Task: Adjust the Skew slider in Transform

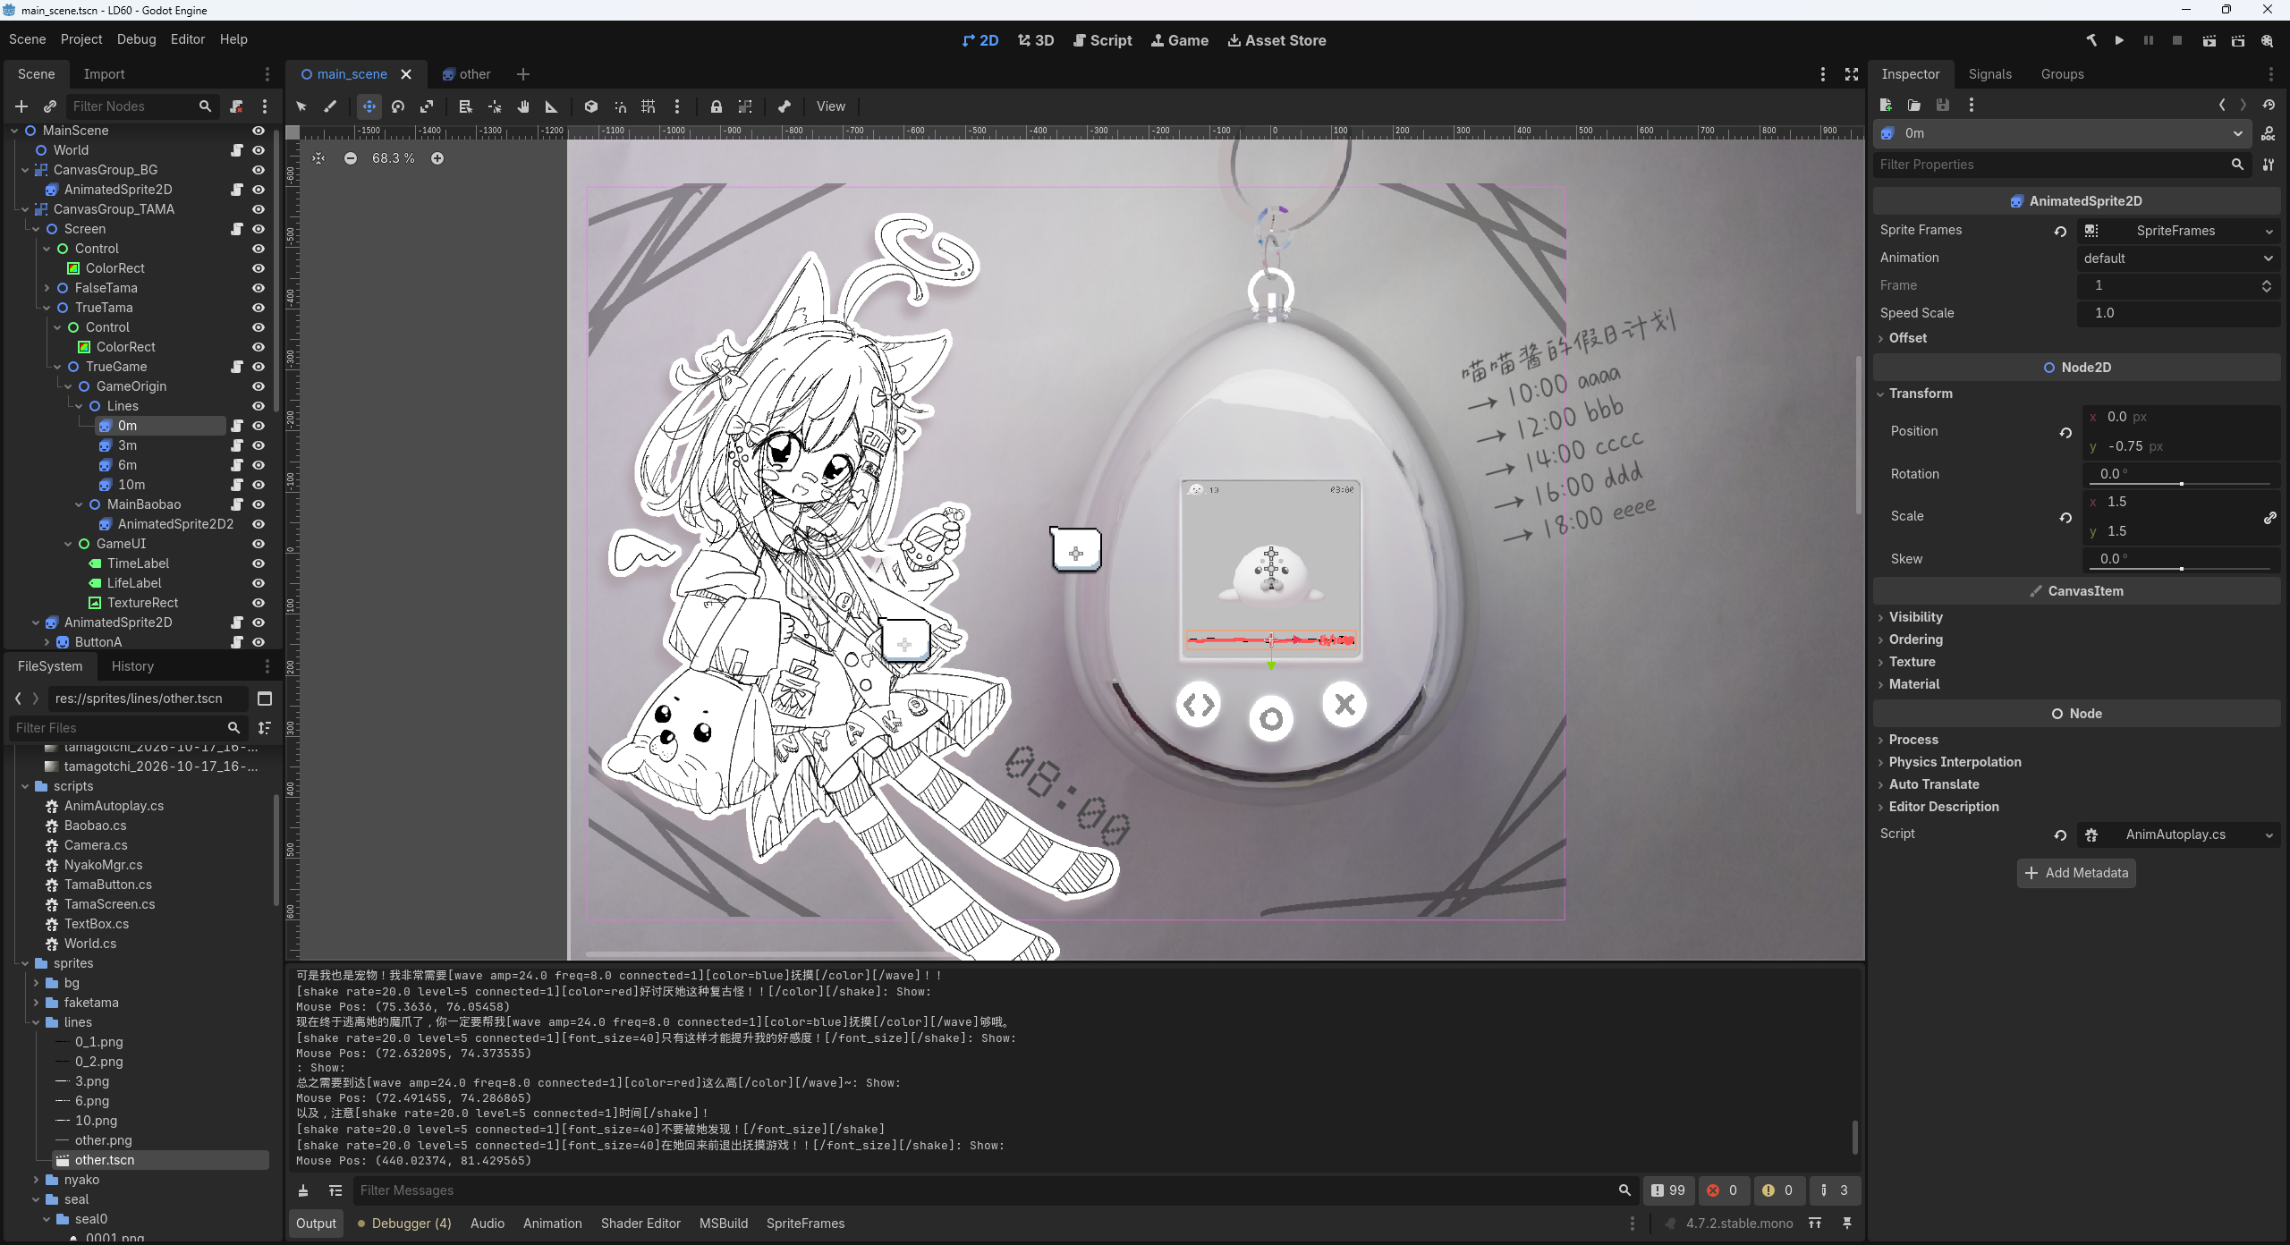Action: [2182, 569]
